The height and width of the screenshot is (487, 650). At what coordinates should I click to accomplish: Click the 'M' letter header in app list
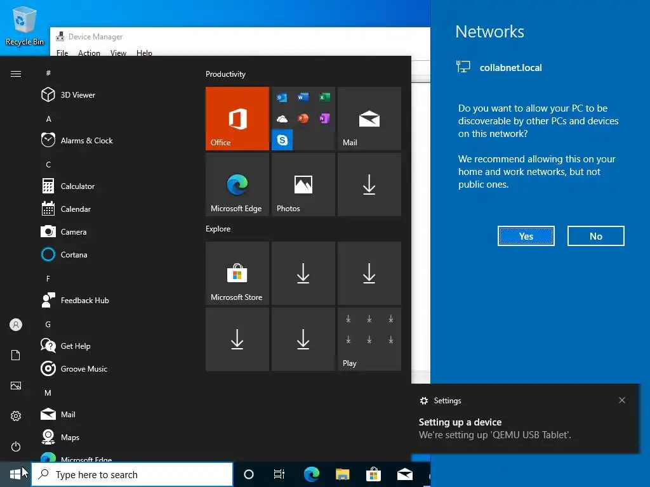tap(48, 393)
